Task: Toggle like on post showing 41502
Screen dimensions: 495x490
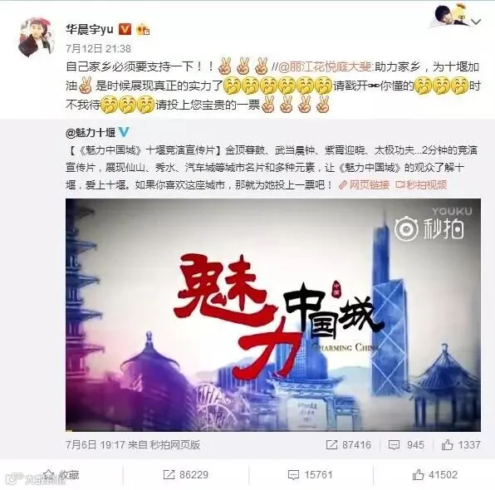Action: pos(435,474)
